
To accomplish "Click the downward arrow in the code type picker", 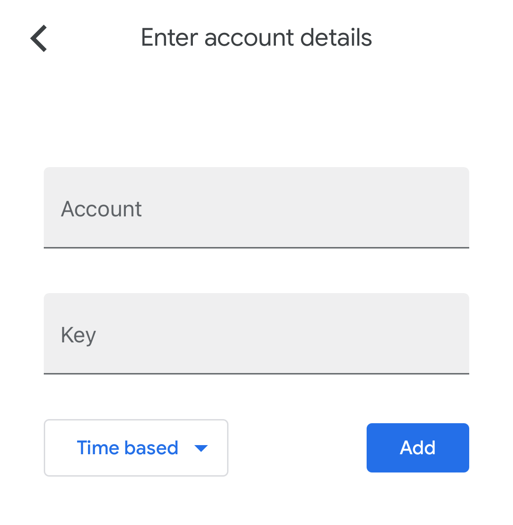I will [x=201, y=448].
